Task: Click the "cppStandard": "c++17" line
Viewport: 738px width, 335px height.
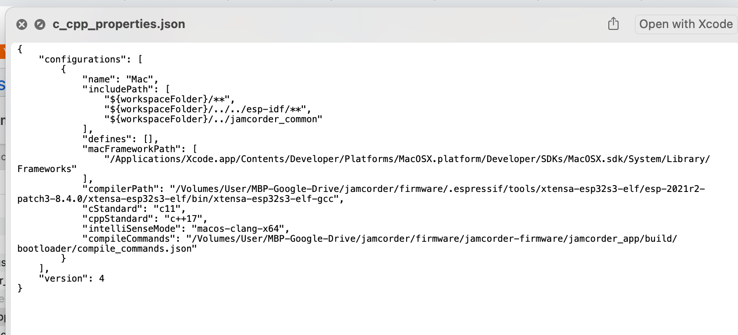Action: 145,219
